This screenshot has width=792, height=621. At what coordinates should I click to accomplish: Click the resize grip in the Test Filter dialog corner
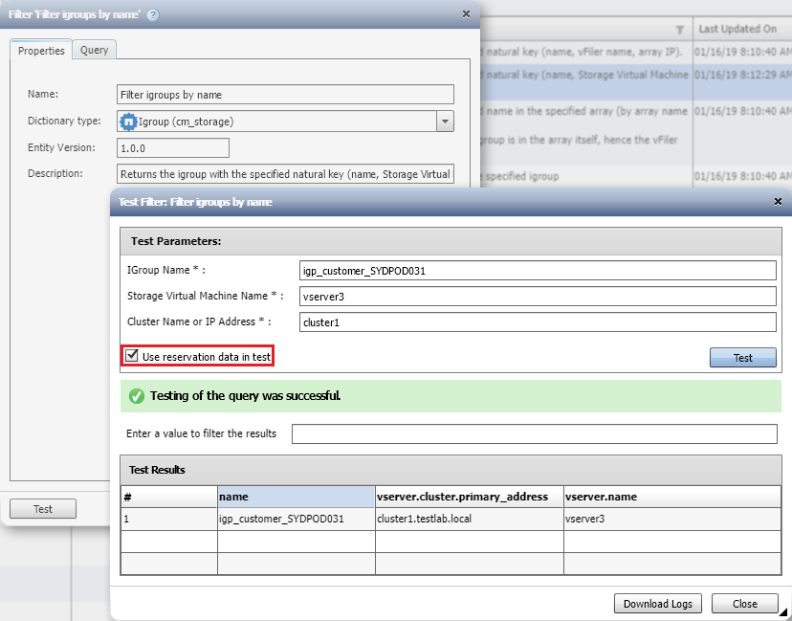pyautogui.click(x=782, y=611)
